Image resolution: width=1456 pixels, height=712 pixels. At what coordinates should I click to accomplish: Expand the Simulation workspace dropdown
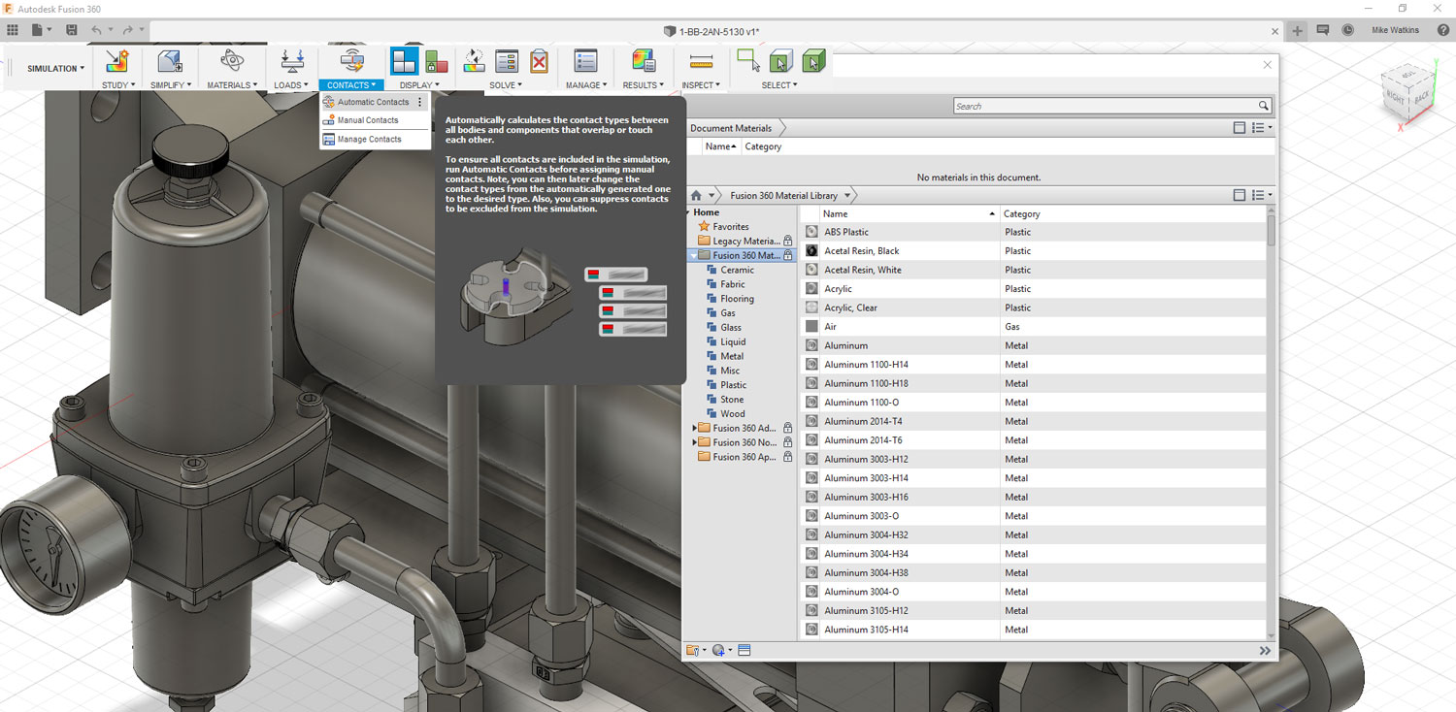(x=55, y=69)
